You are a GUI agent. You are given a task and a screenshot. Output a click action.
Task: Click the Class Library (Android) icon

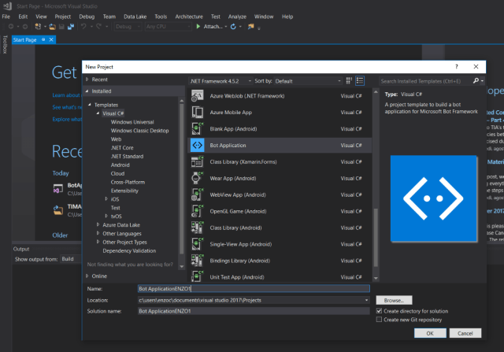[x=197, y=228]
